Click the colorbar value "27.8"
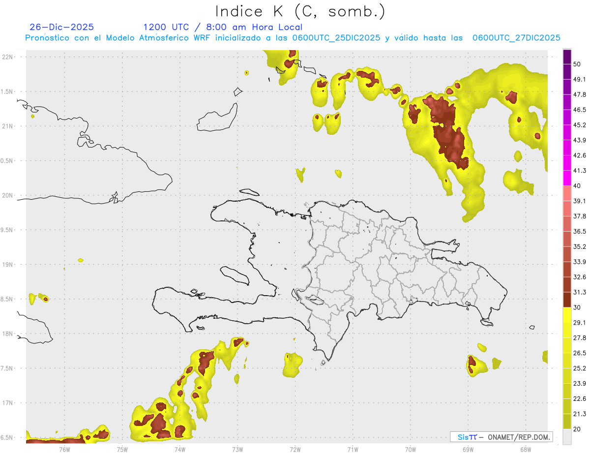Viewport: 590px width, 456px height. click(580, 338)
